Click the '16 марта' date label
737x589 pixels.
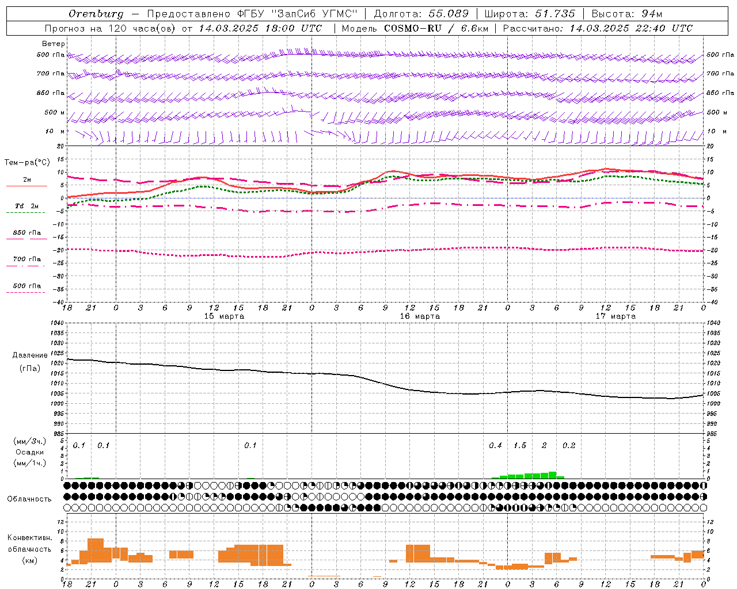[x=420, y=316]
